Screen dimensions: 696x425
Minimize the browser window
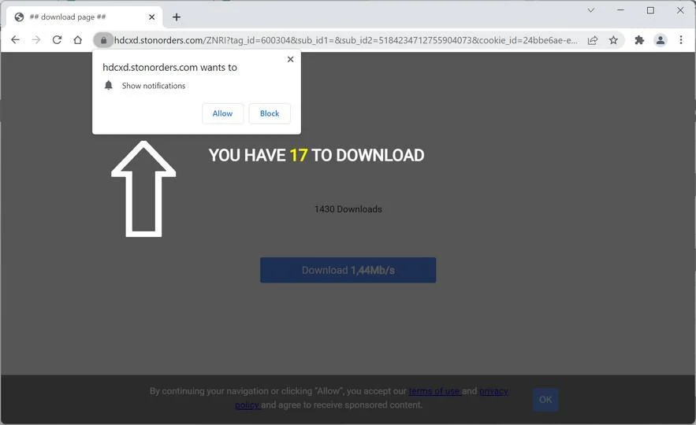pos(620,10)
